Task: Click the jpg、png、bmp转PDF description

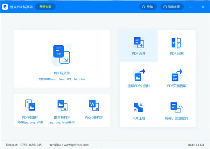Action: pos(62,122)
